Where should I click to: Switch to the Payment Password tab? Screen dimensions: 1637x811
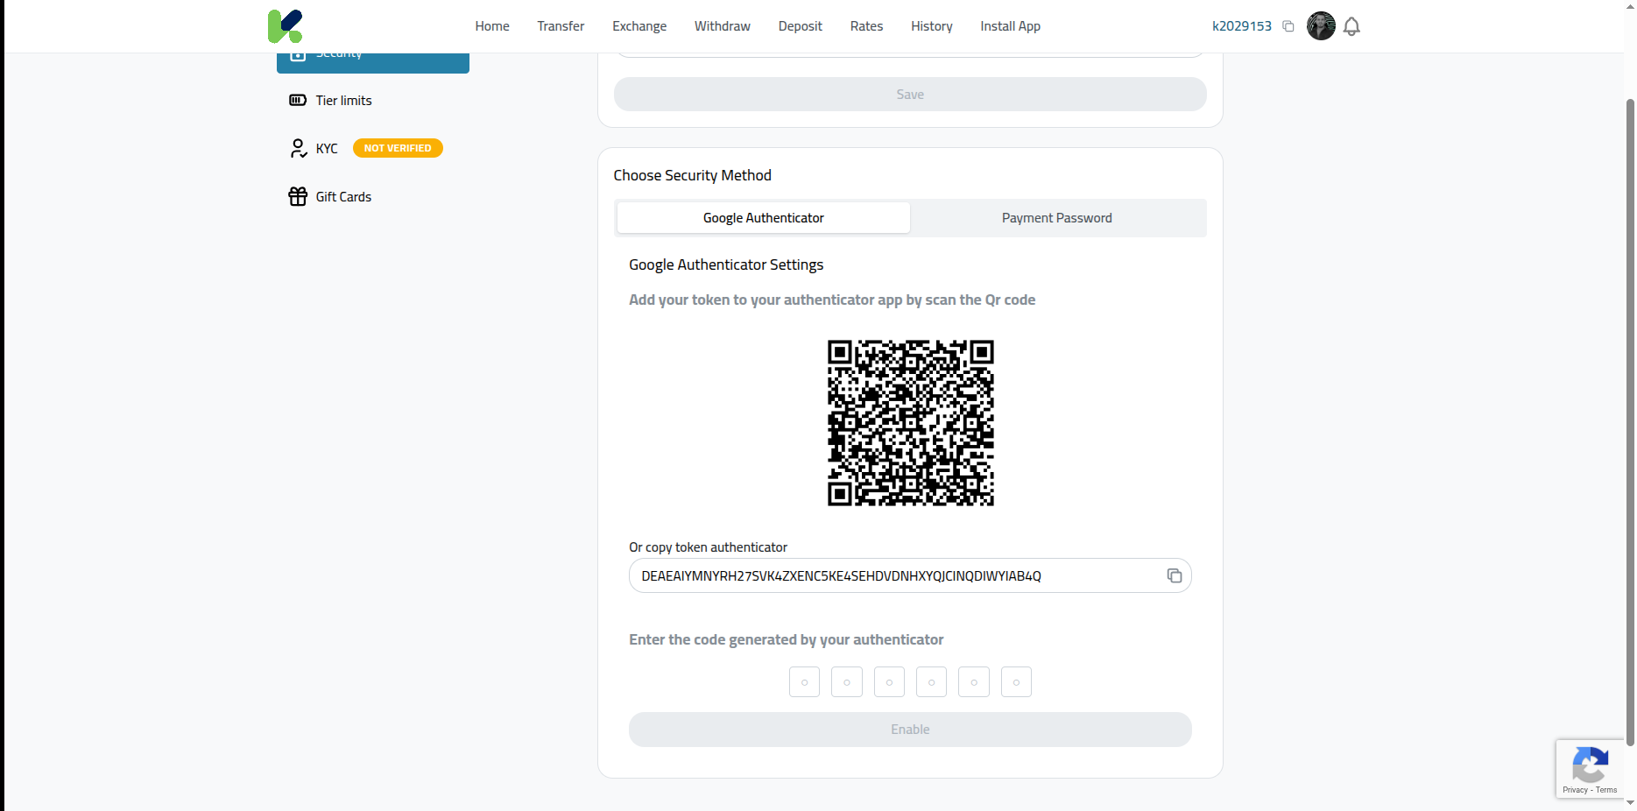click(1056, 217)
